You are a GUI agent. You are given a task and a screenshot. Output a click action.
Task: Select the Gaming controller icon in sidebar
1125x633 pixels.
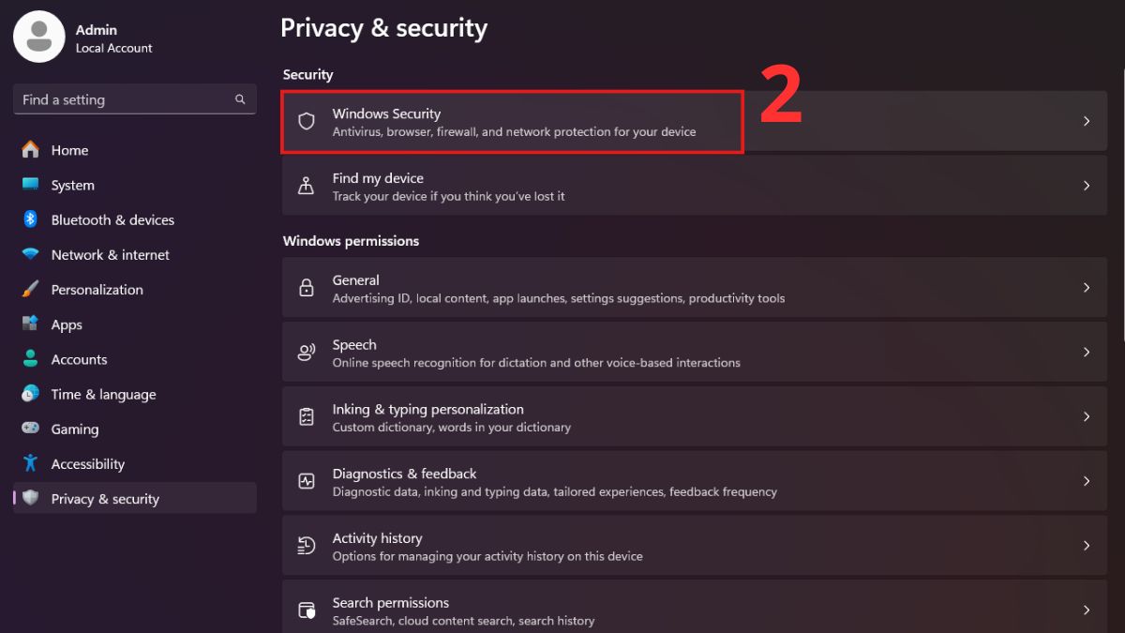click(x=31, y=429)
